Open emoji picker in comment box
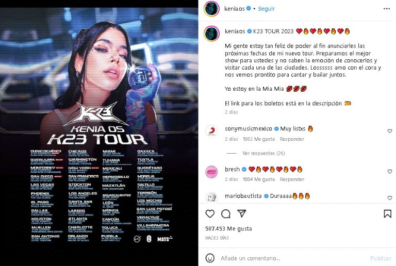This screenshot has height=266, width=396. point(210,258)
